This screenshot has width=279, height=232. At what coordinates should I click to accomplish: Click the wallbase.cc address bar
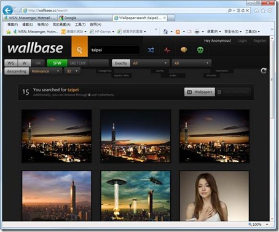(x=124, y=10)
